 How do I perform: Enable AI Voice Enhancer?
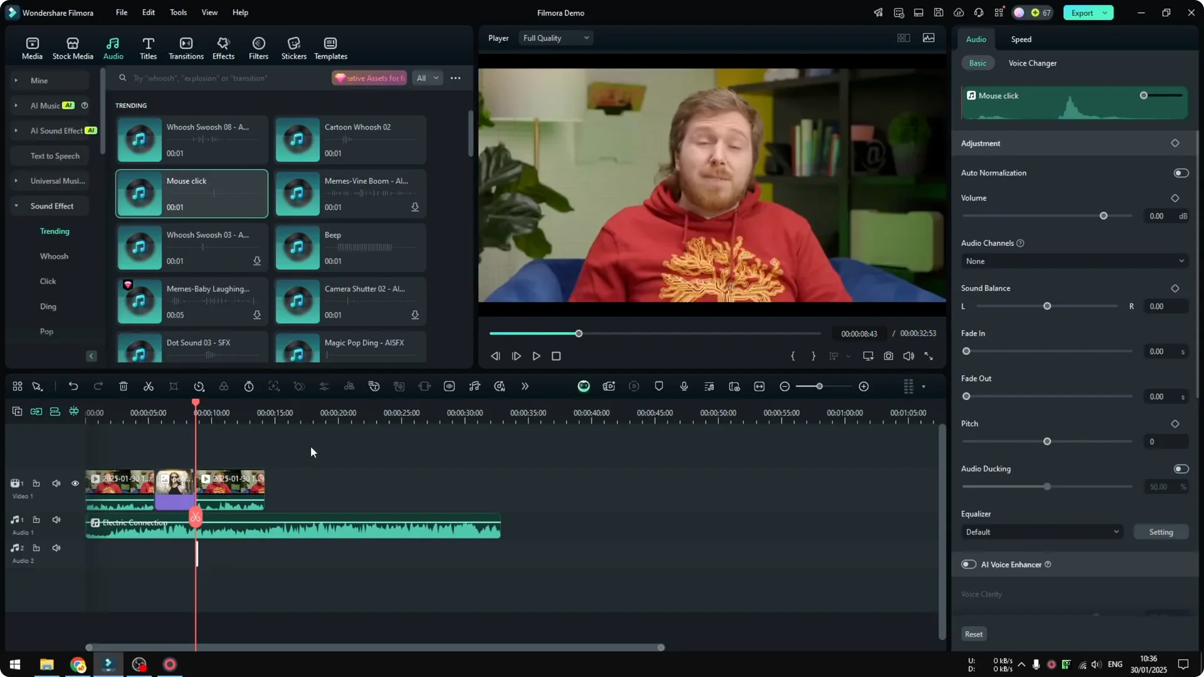click(x=968, y=564)
